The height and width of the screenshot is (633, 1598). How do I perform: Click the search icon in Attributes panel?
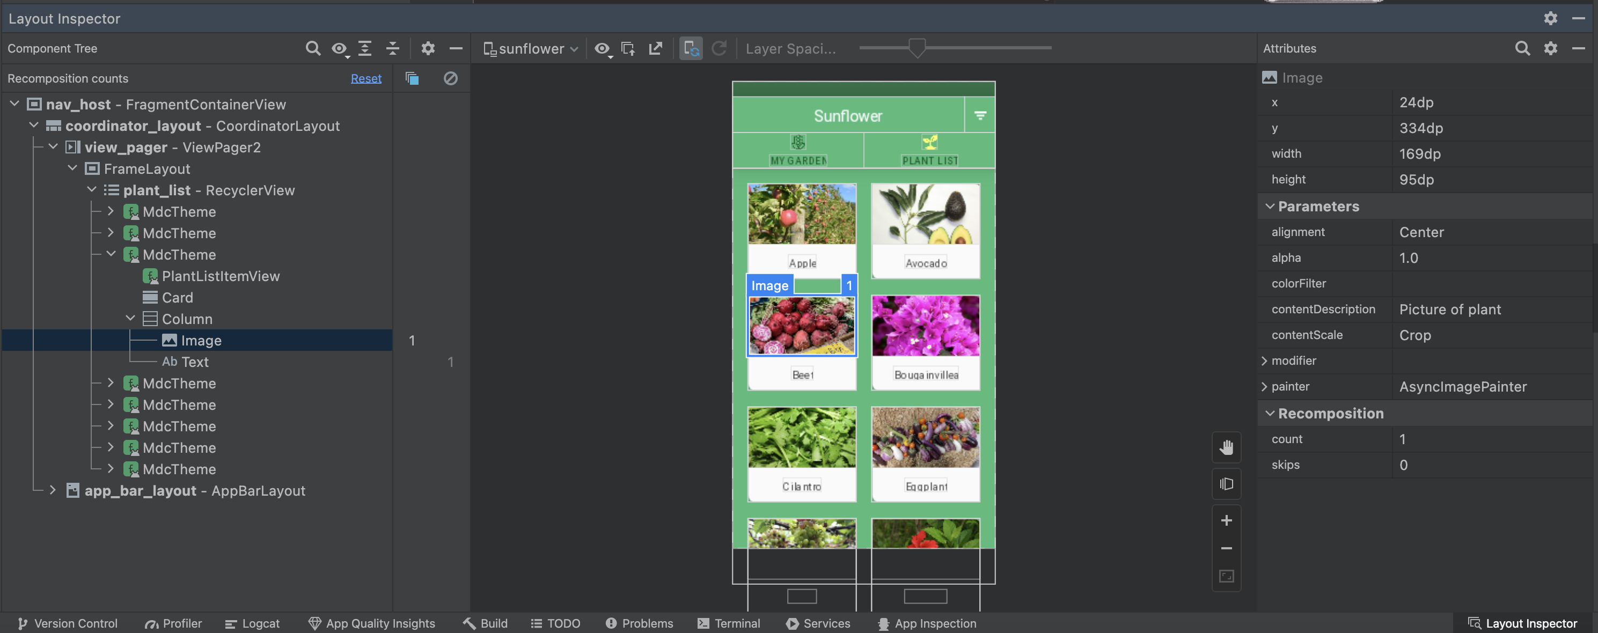1522,48
